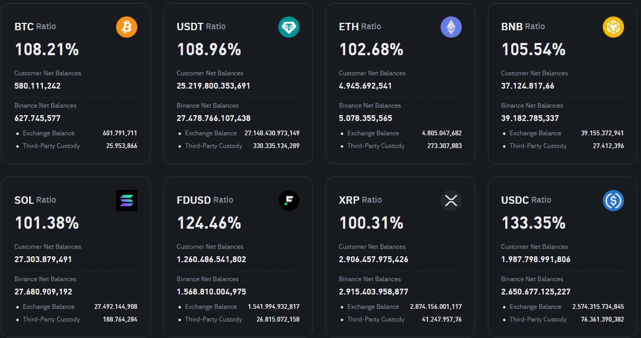Click the black FDUSD logo icon
The image size is (641, 338).
click(289, 201)
